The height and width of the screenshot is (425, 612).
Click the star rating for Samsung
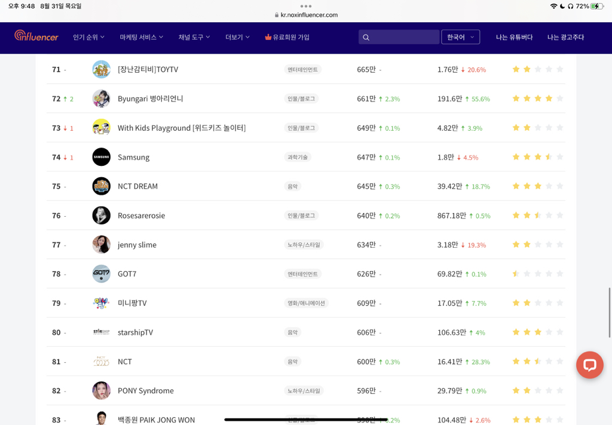[x=538, y=157]
